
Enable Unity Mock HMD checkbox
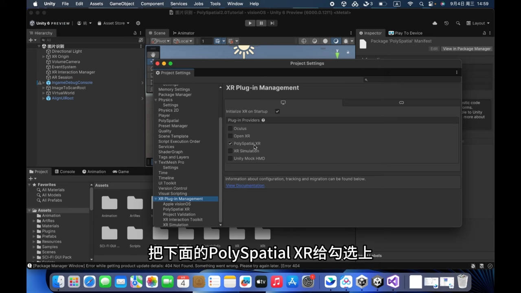tap(230, 158)
